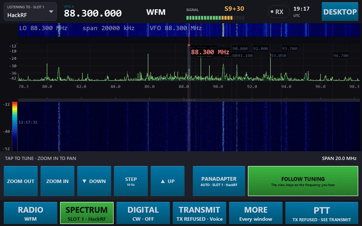Viewport: 362px width, 226px height.
Task: Click the 96.700 station bookmark label
Action: [x=341, y=56]
